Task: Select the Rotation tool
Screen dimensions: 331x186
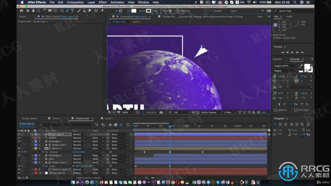Action: coord(45,11)
